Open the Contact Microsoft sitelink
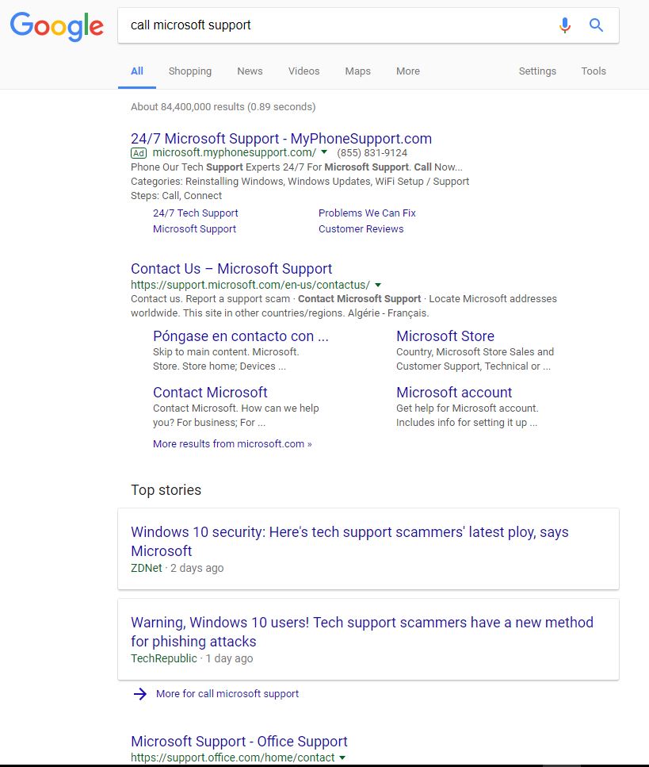Image resolution: width=649 pixels, height=767 pixels. point(210,393)
